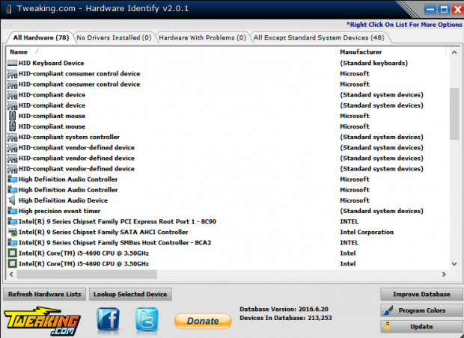Click the PCI Express Root Port 1 icon
The width and height of the screenshot is (464, 338).
point(12,221)
